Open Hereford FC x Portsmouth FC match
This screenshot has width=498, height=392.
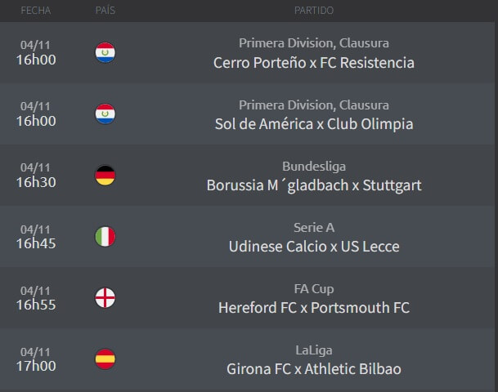314,308
